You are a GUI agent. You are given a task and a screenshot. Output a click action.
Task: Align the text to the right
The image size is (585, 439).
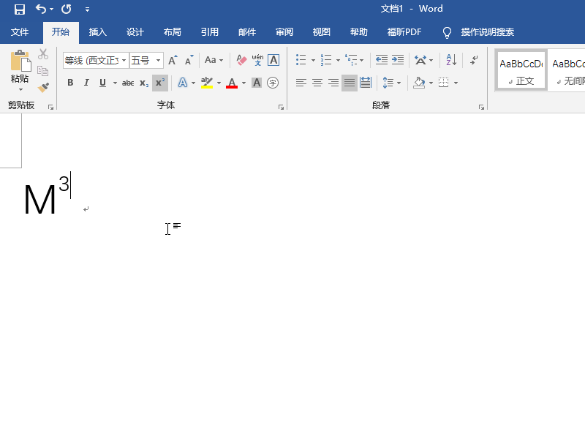[333, 83]
